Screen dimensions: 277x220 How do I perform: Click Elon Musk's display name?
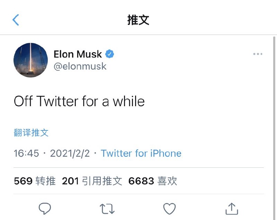pyautogui.click(x=78, y=54)
